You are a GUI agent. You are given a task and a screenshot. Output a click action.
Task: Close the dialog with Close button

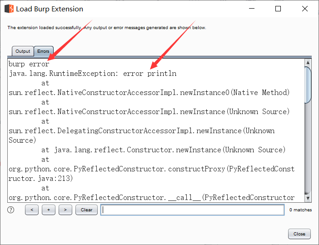[299, 234]
